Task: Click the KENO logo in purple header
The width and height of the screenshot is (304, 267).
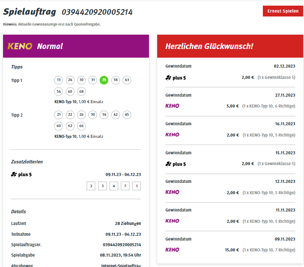Action: pyautogui.click(x=20, y=46)
